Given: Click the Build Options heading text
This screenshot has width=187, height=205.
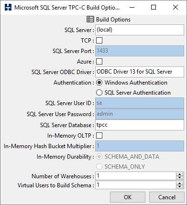Looking at the screenshot, I should [x=113, y=20].
